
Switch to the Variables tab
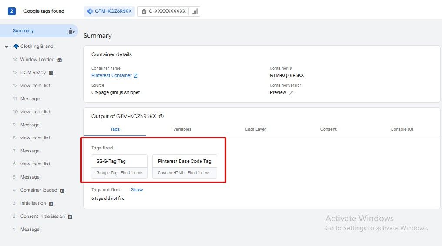coord(182,129)
